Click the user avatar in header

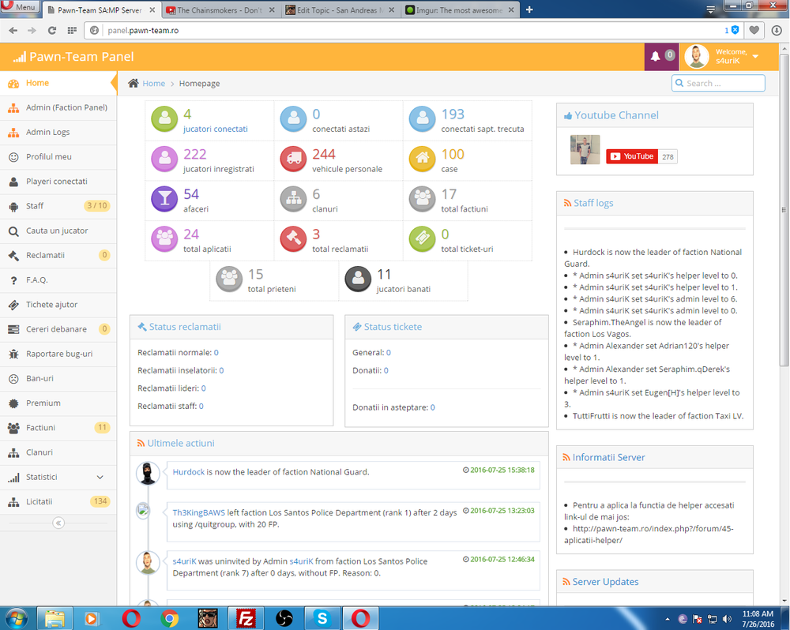click(x=697, y=56)
